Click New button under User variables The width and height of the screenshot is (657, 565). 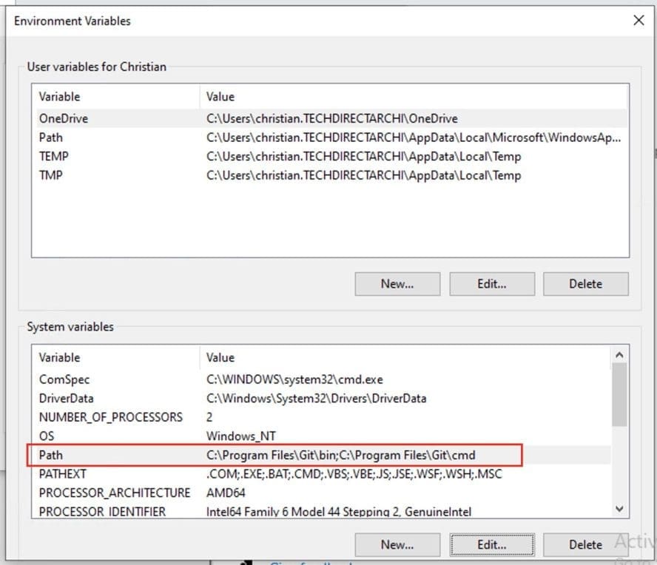coord(397,284)
